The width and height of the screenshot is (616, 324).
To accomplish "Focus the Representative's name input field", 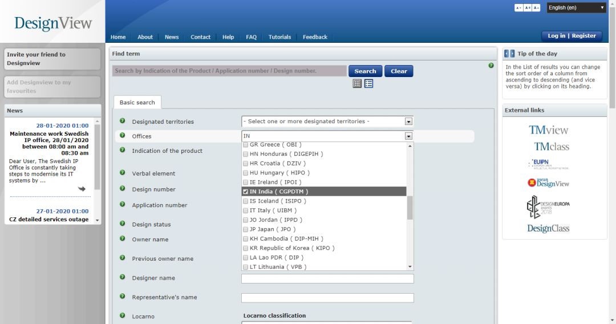I will pos(327,298).
